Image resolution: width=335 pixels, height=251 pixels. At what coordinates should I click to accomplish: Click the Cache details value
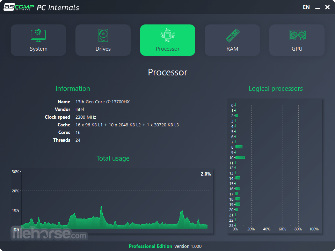tap(127, 125)
